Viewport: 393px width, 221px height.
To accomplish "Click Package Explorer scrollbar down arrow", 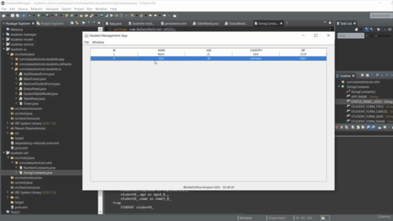I will [x=100, y=212].
